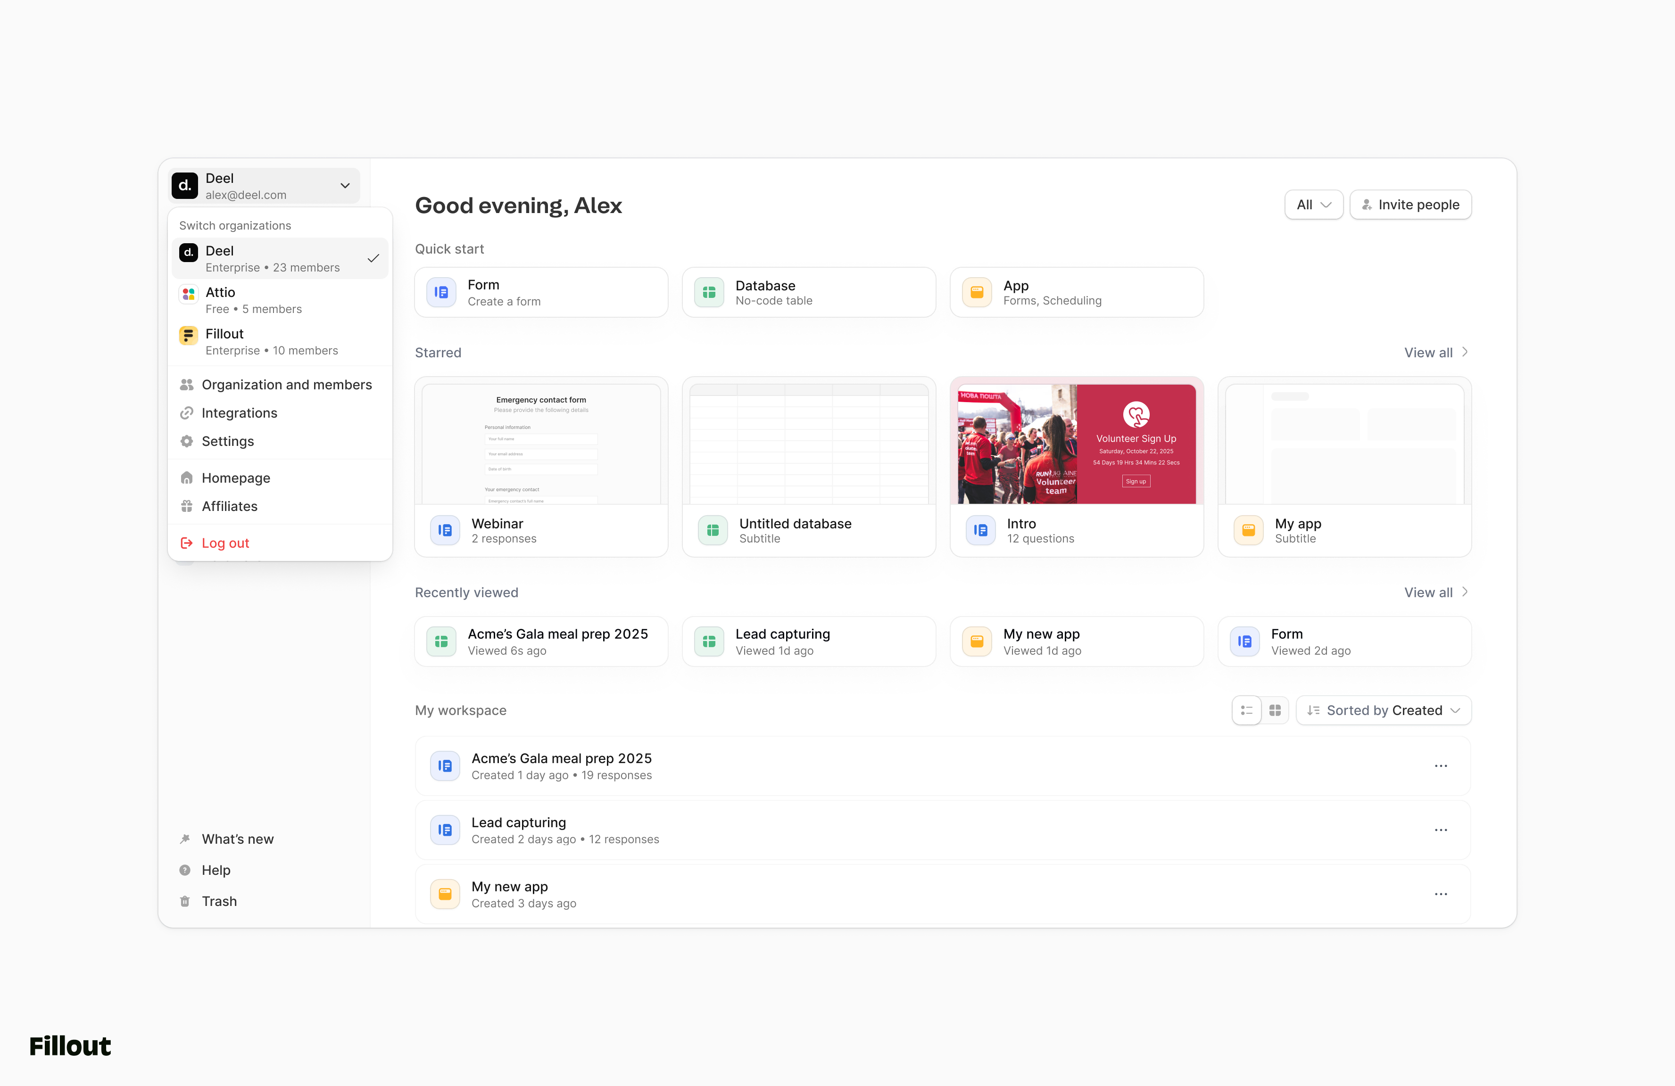The width and height of the screenshot is (1675, 1086).
Task: Click the Organization members people icon
Action: click(x=186, y=385)
